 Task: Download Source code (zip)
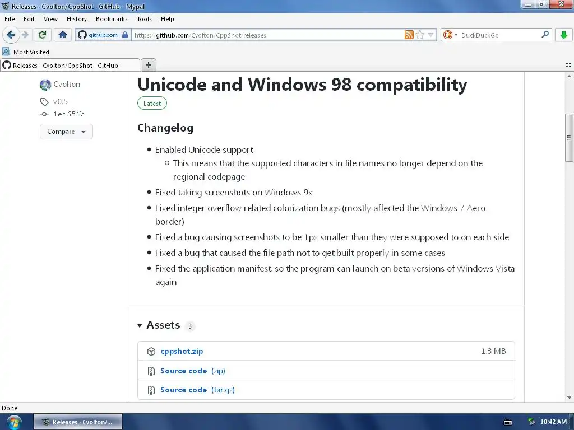[193, 371]
